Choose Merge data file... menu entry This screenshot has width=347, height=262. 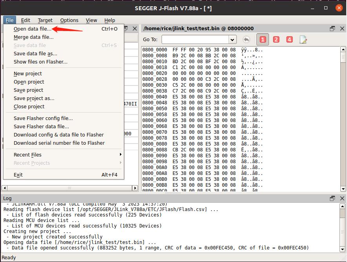(x=64, y=37)
